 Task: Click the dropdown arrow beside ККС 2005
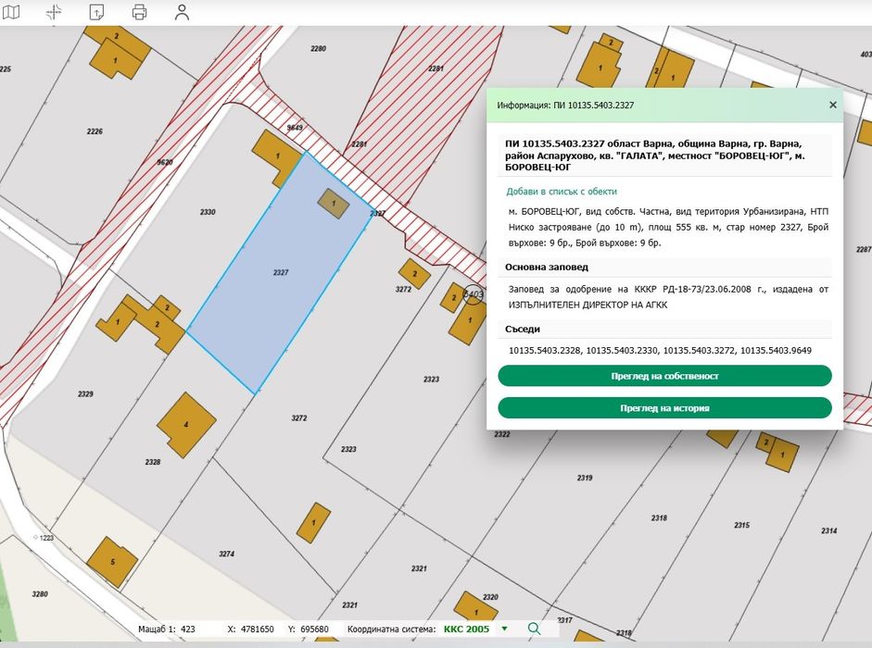point(504,629)
